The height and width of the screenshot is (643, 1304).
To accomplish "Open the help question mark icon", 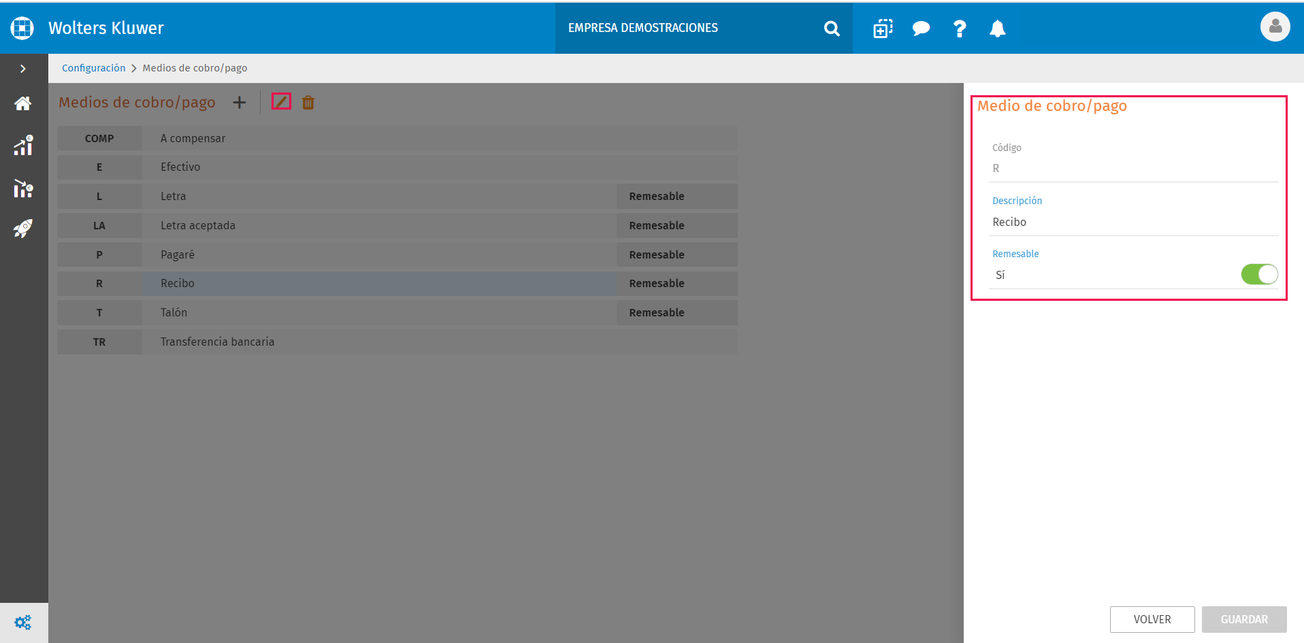I will pos(960,29).
